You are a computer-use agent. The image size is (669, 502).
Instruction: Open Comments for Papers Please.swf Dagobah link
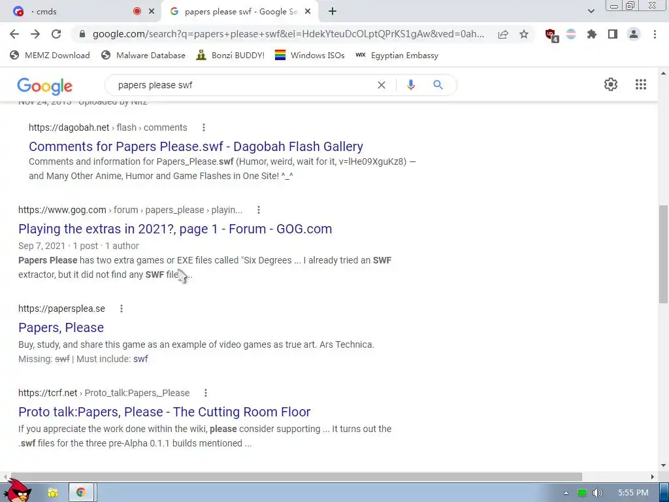196,146
